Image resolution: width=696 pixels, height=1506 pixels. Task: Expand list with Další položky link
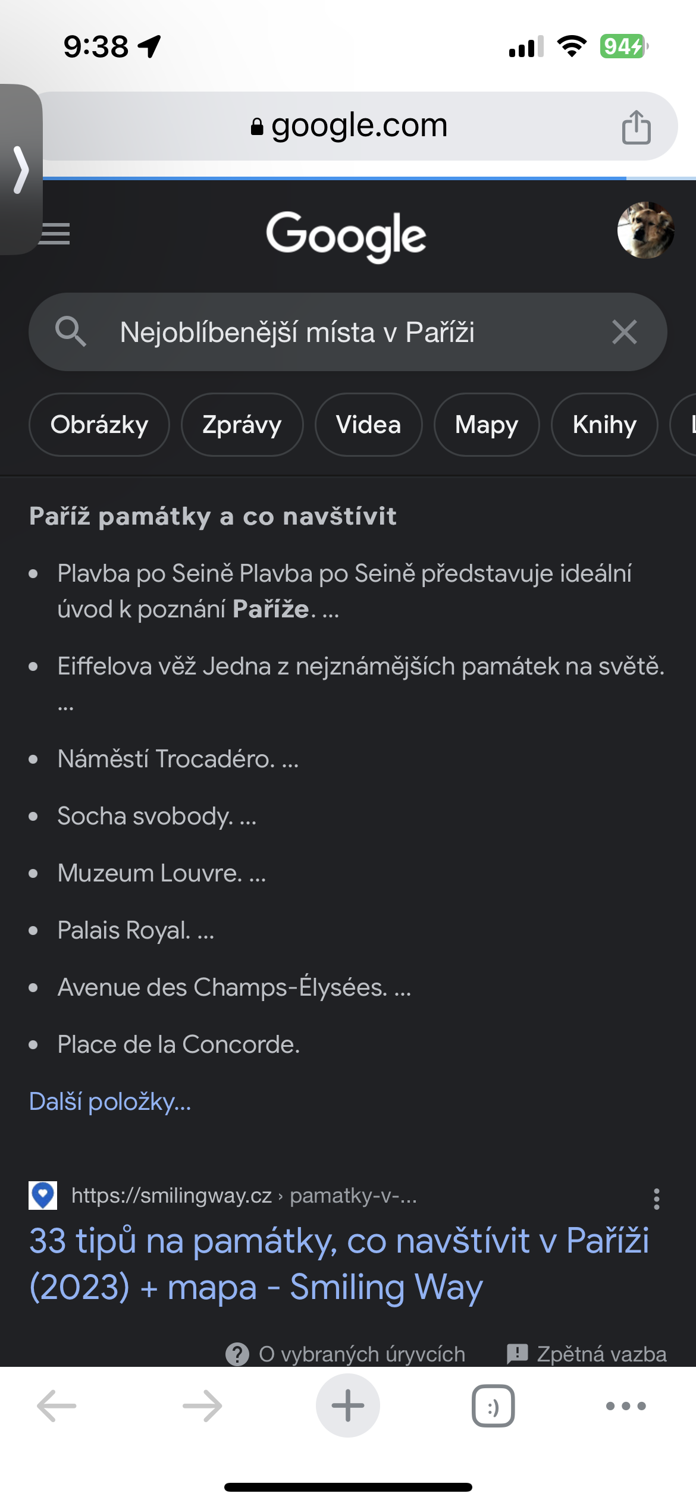click(110, 1102)
